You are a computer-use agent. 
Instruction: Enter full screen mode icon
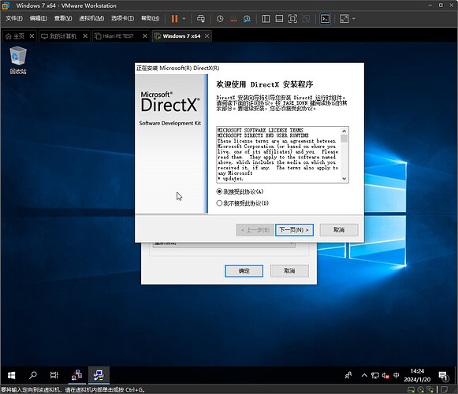[x=292, y=19]
